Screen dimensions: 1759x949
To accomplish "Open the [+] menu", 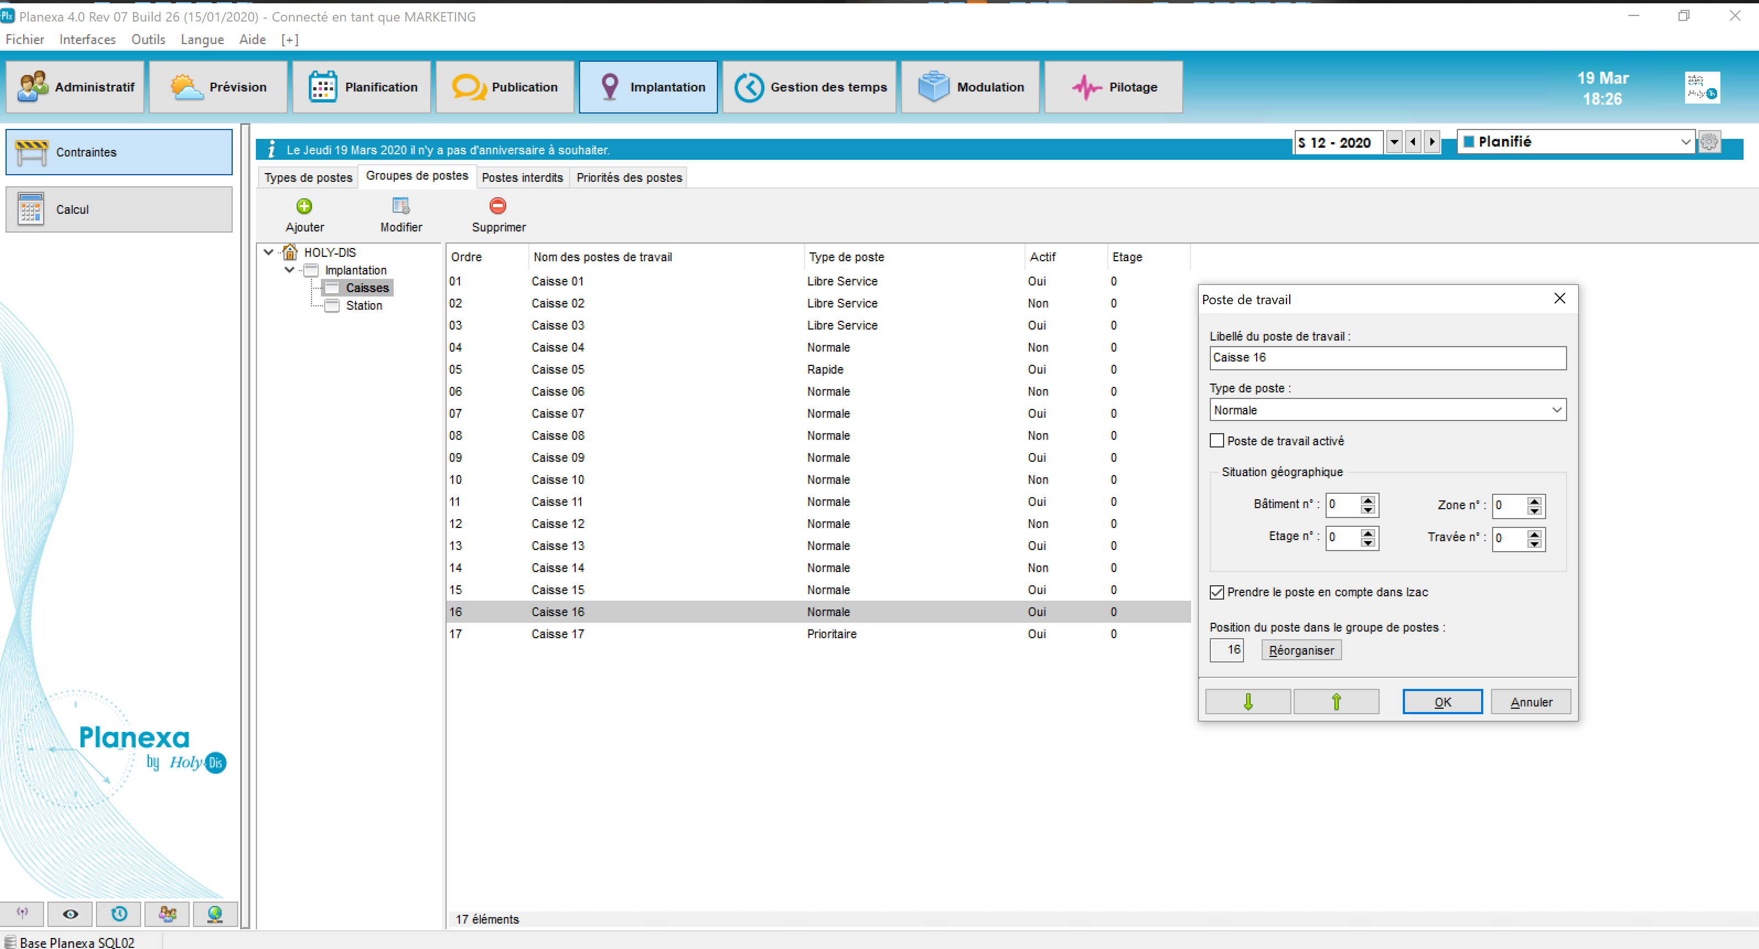I will tap(289, 40).
